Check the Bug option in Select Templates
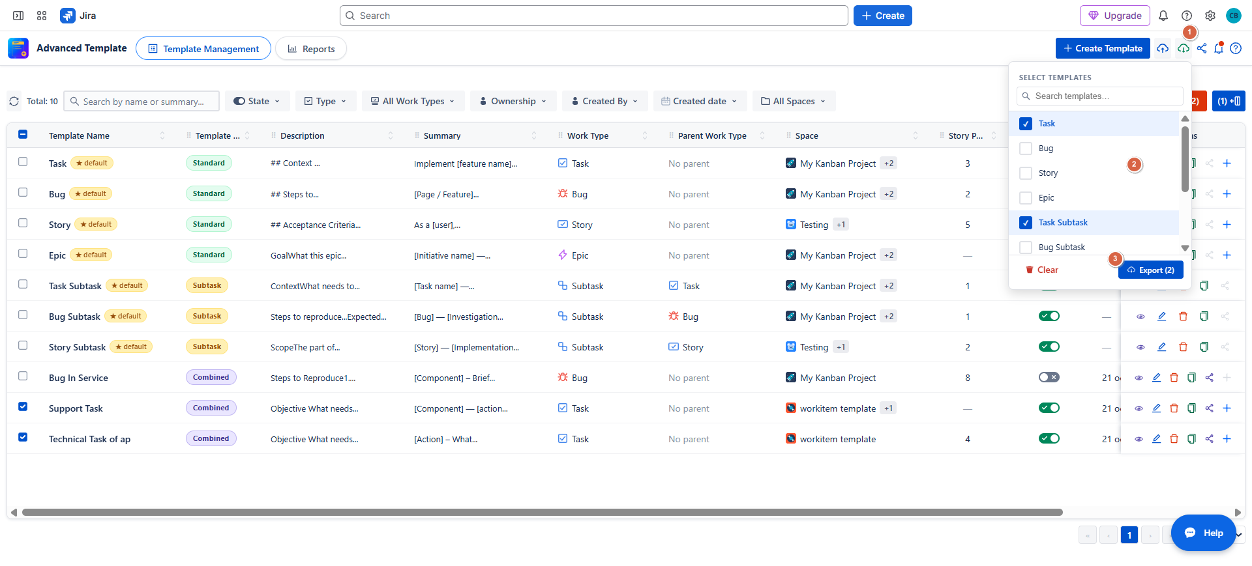The width and height of the screenshot is (1252, 566). coord(1026,149)
